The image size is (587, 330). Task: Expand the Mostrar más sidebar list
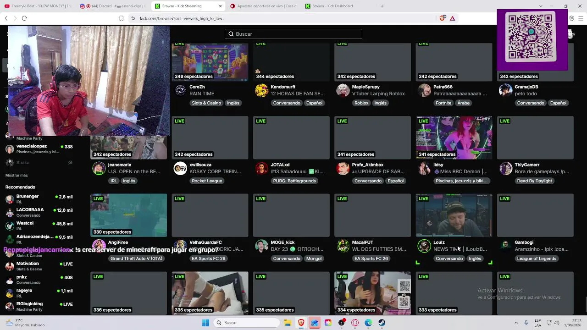click(x=17, y=176)
